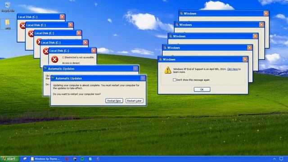Close the frontmost Windows End of Support dialog

coord(245,59)
